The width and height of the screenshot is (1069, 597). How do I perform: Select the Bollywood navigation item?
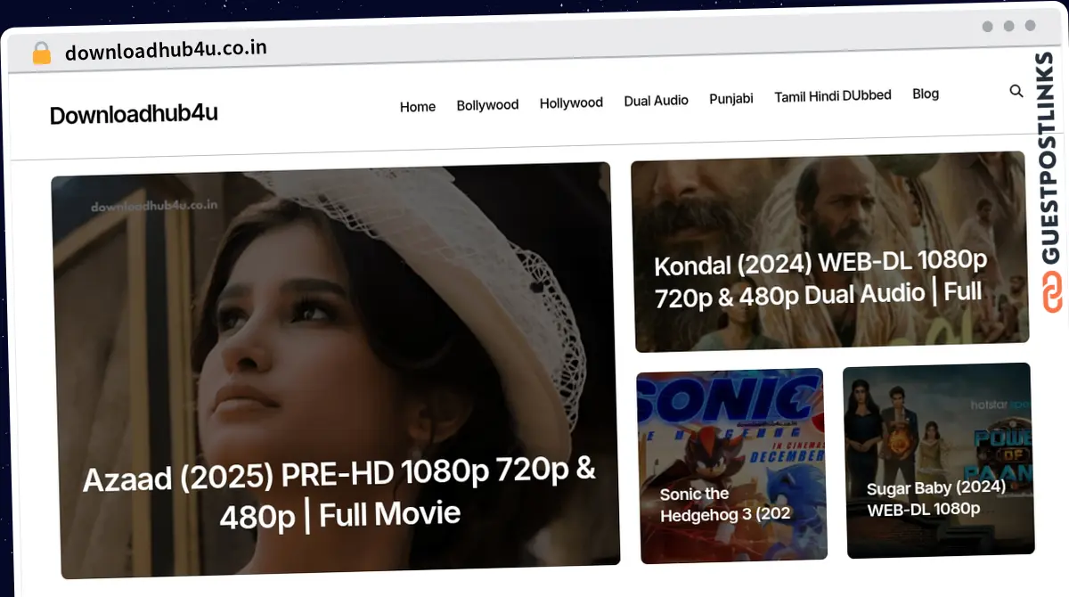click(487, 104)
